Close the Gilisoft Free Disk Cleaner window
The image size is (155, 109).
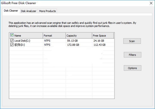pos(151,3)
